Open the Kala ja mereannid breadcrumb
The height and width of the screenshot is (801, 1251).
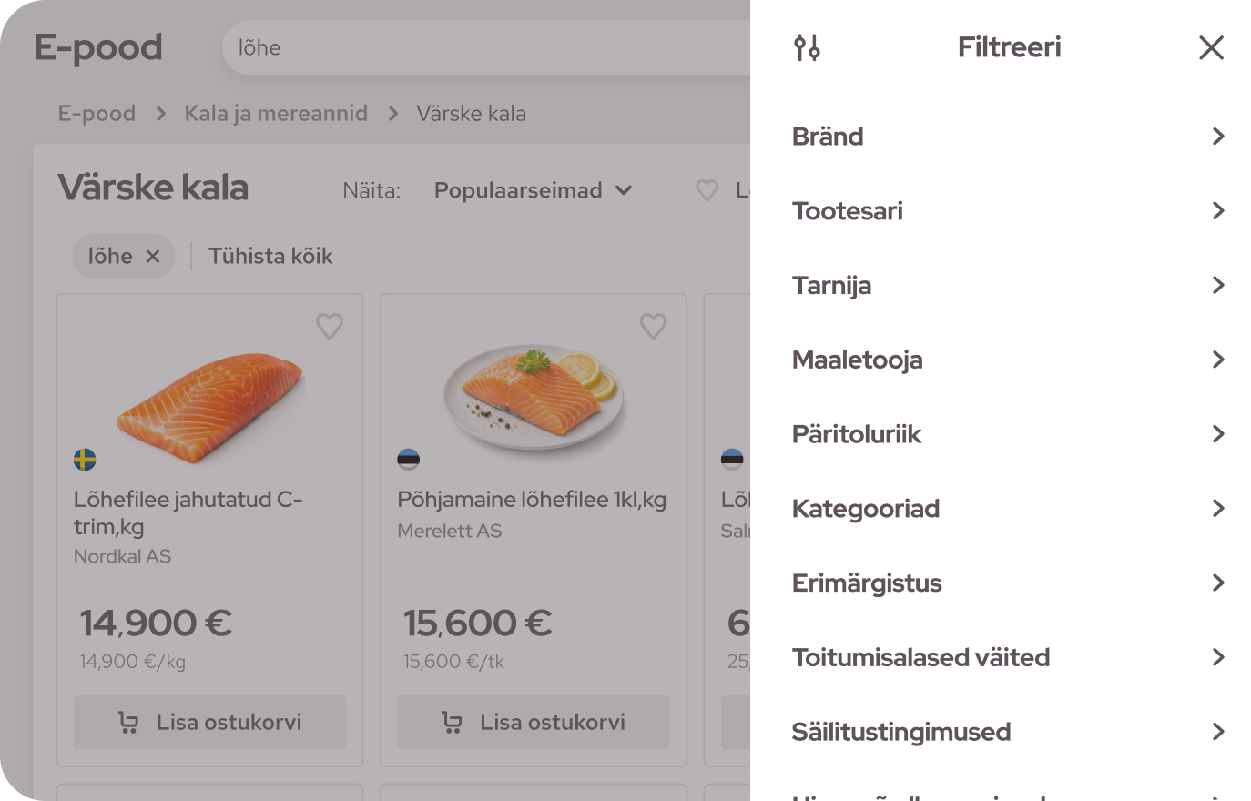click(x=276, y=113)
